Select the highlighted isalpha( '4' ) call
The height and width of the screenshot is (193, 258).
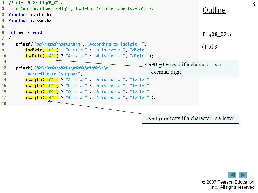42,98
